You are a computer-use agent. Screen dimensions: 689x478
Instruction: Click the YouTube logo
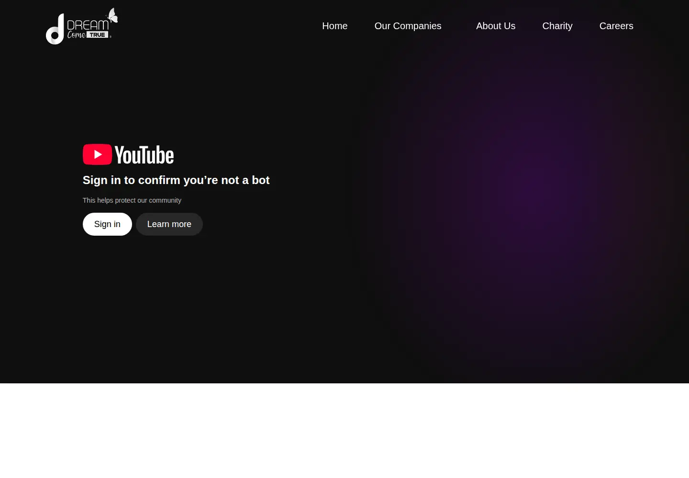[128, 155]
